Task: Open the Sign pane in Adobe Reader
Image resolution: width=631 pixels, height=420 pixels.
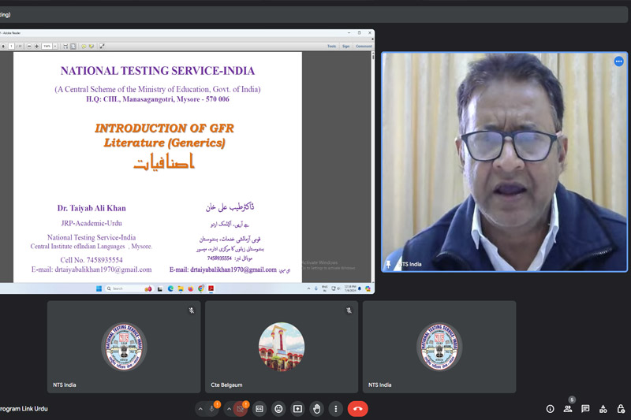Action: tap(346, 46)
